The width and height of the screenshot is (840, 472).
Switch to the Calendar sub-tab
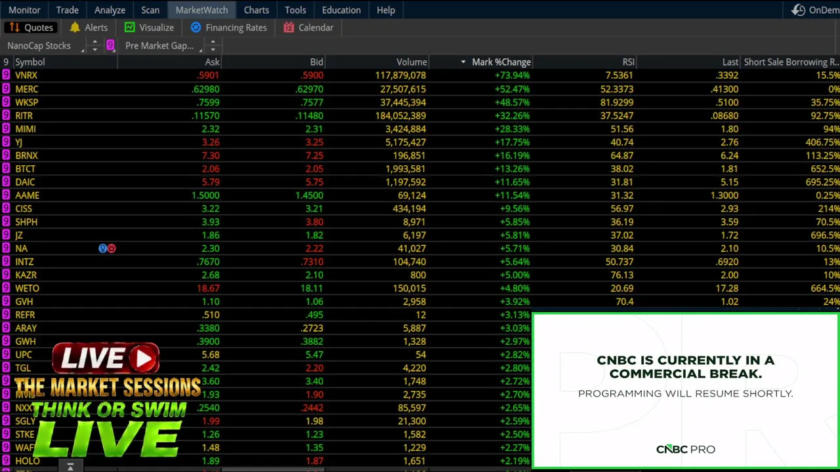(309, 28)
